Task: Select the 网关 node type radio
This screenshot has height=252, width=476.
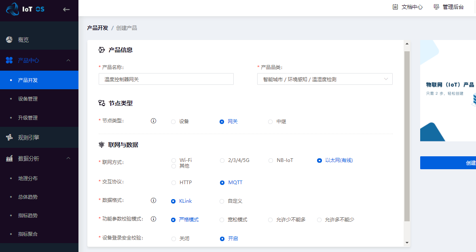Action: tap(222, 121)
